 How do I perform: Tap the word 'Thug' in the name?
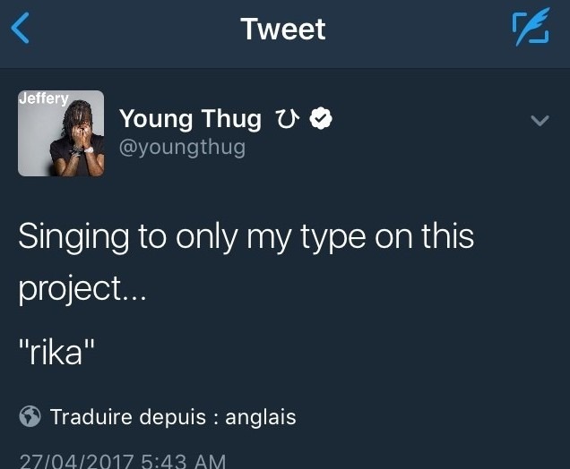coord(232,118)
